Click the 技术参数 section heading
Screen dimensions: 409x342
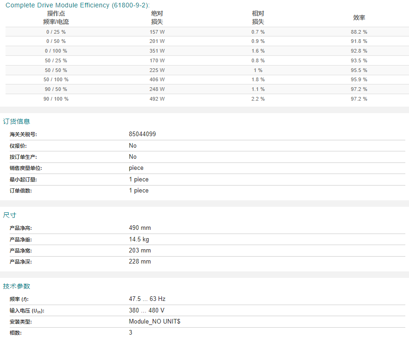pos(17,286)
